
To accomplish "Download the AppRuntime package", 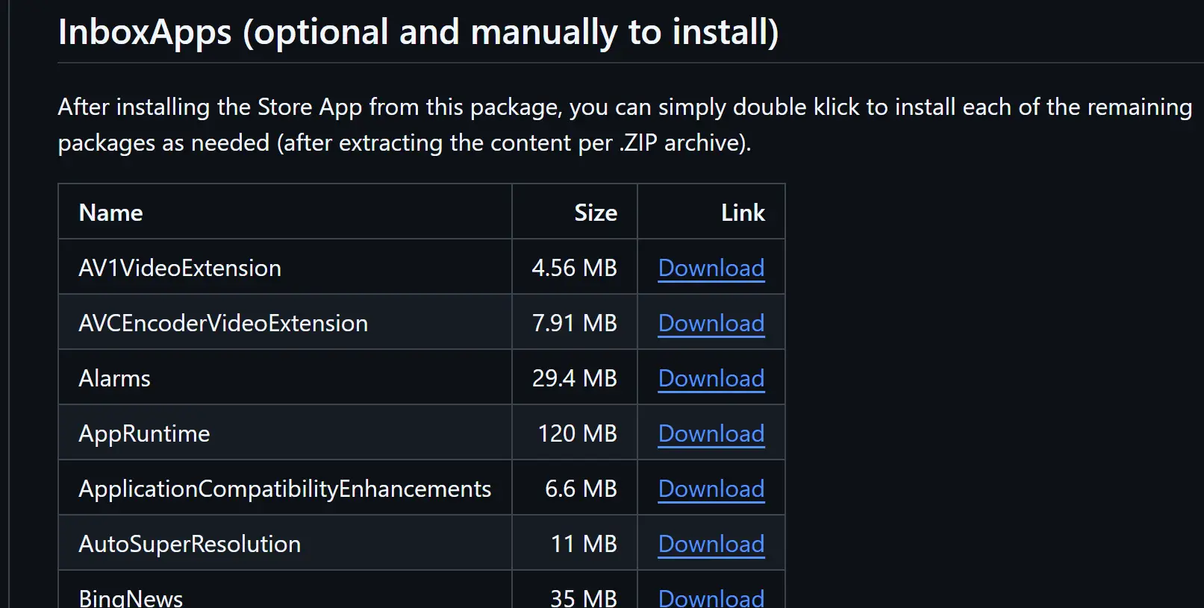I will (x=710, y=433).
